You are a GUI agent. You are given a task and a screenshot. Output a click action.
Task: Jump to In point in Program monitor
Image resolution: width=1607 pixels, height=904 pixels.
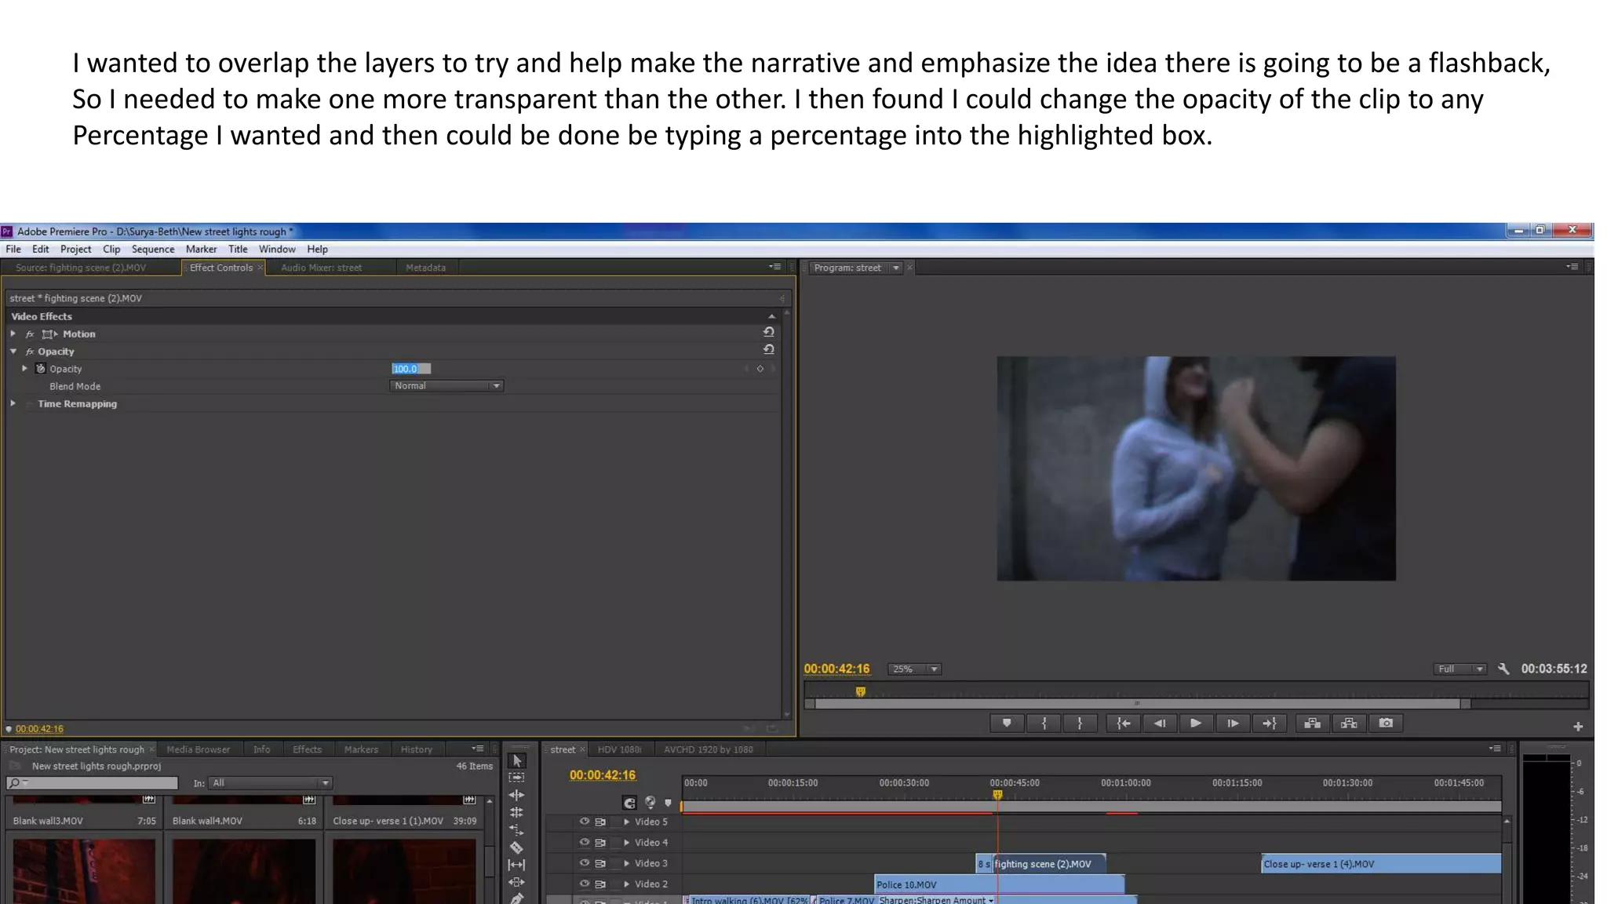1124,724
